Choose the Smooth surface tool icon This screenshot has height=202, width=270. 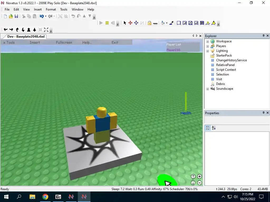[179, 23]
